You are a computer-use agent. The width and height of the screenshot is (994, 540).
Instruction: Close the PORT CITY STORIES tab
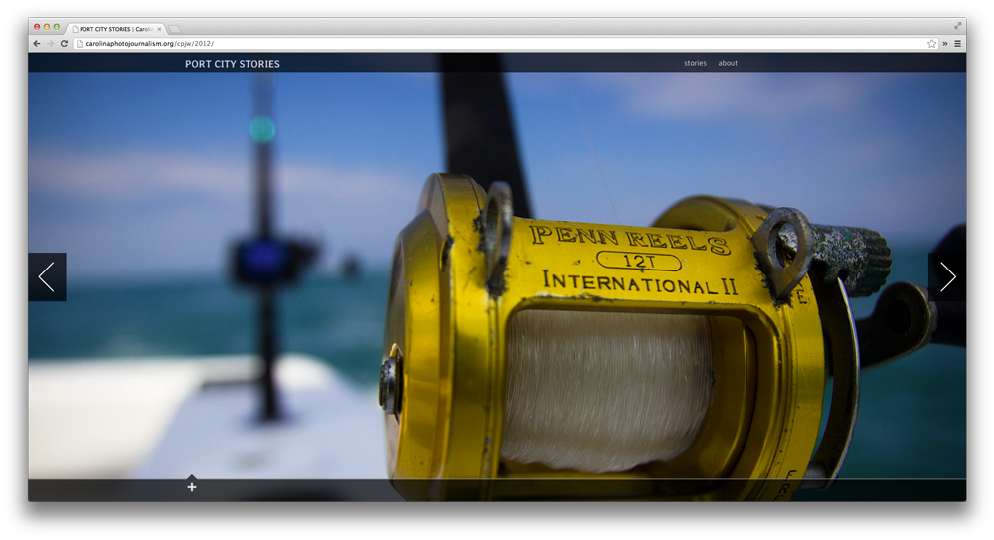(x=160, y=29)
